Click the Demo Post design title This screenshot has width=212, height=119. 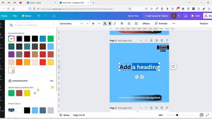[133, 16]
